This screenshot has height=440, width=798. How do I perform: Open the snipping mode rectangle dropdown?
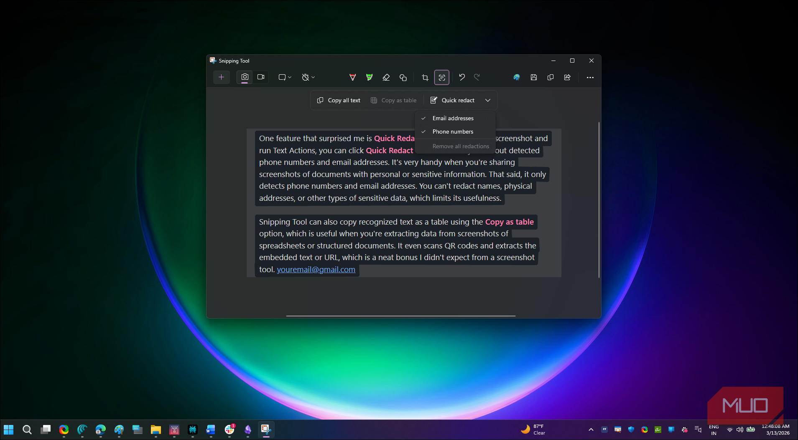coord(285,77)
